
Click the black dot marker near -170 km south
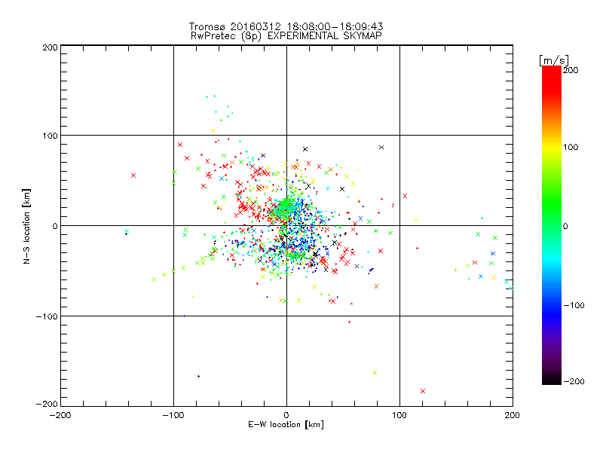[x=198, y=376]
